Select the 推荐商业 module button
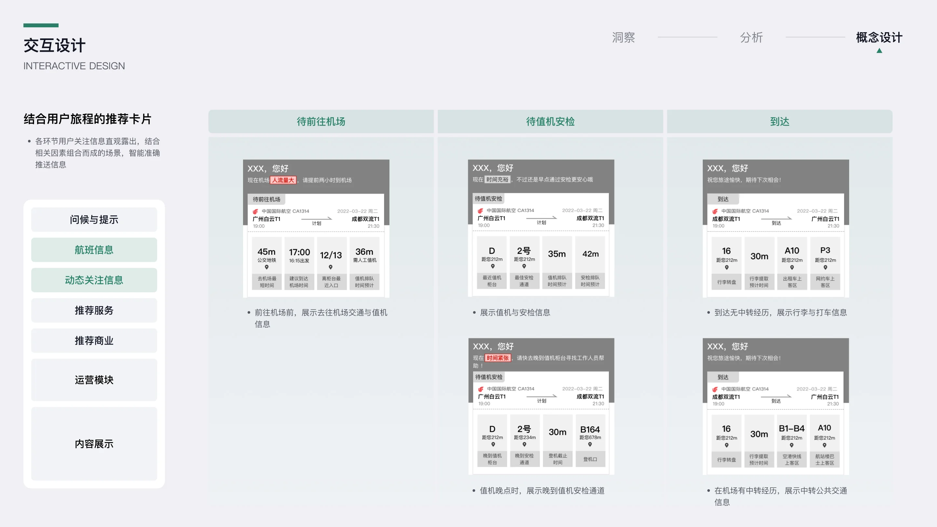This screenshot has height=527, width=937. (94, 340)
